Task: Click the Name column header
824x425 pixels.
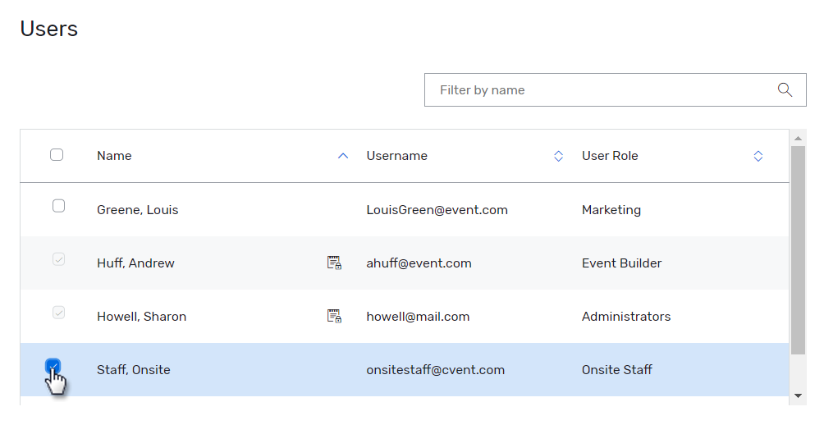Action: [114, 156]
